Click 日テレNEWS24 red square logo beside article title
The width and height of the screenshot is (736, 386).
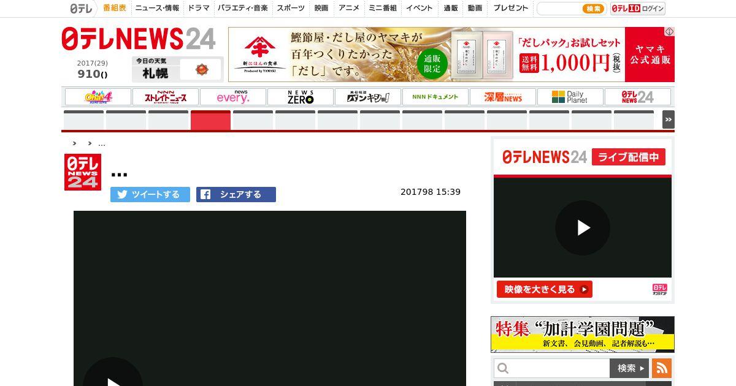tap(83, 172)
